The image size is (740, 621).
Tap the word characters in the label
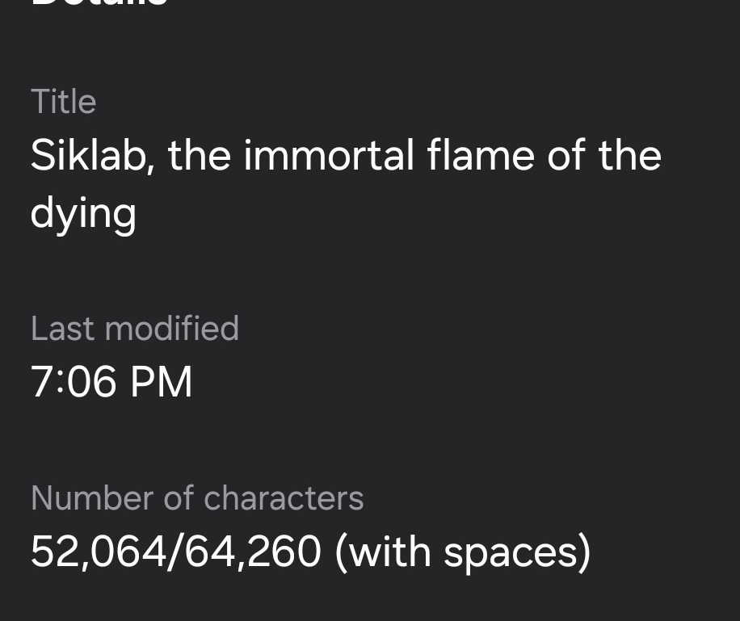283,498
